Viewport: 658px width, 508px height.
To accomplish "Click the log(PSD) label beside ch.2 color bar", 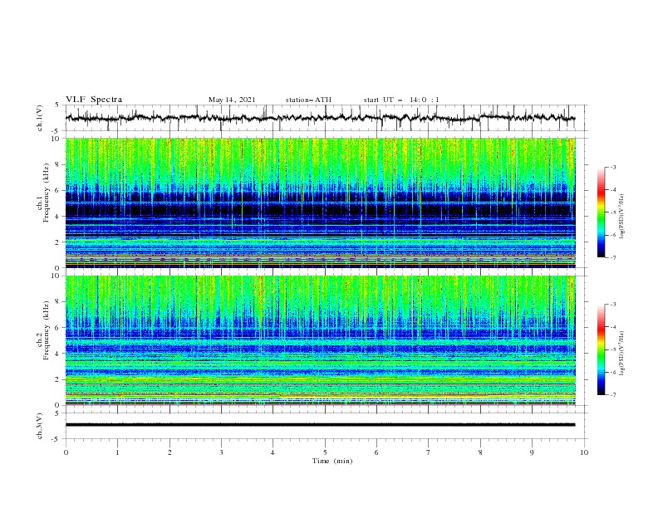I will 622,354.
